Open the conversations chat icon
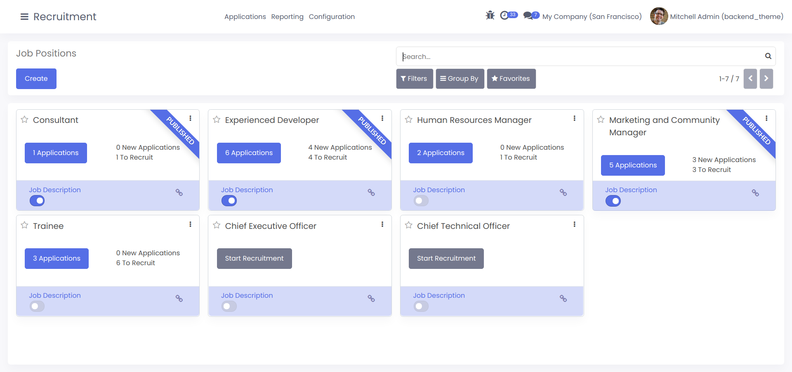 [x=528, y=16]
